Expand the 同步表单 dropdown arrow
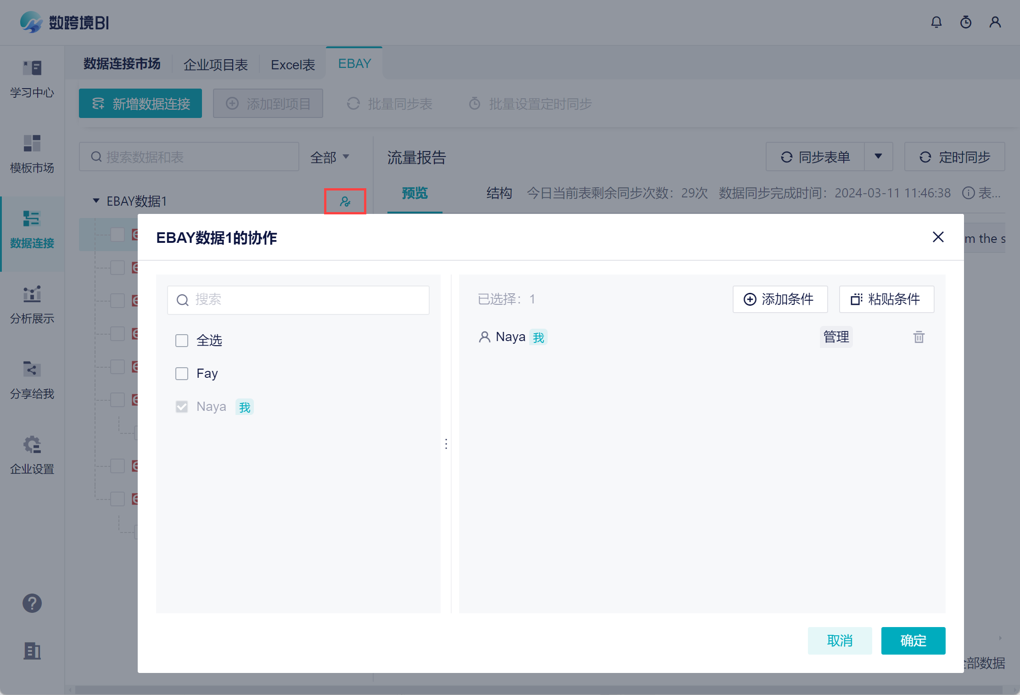Screen dimensions: 1020x695 878,157
